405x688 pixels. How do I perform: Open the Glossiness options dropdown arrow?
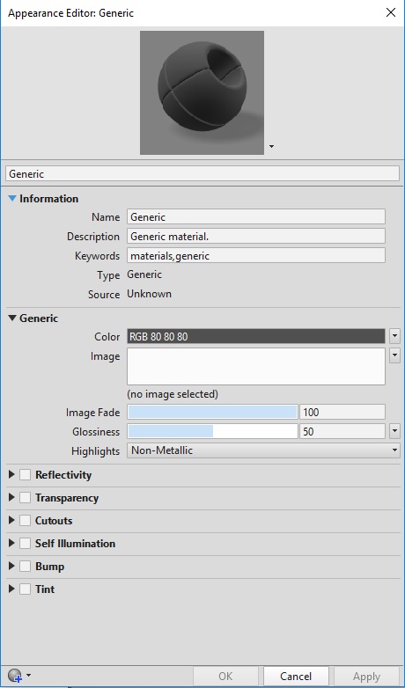394,431
